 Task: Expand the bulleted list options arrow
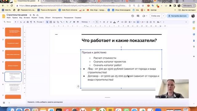click(x=140, y=22)
